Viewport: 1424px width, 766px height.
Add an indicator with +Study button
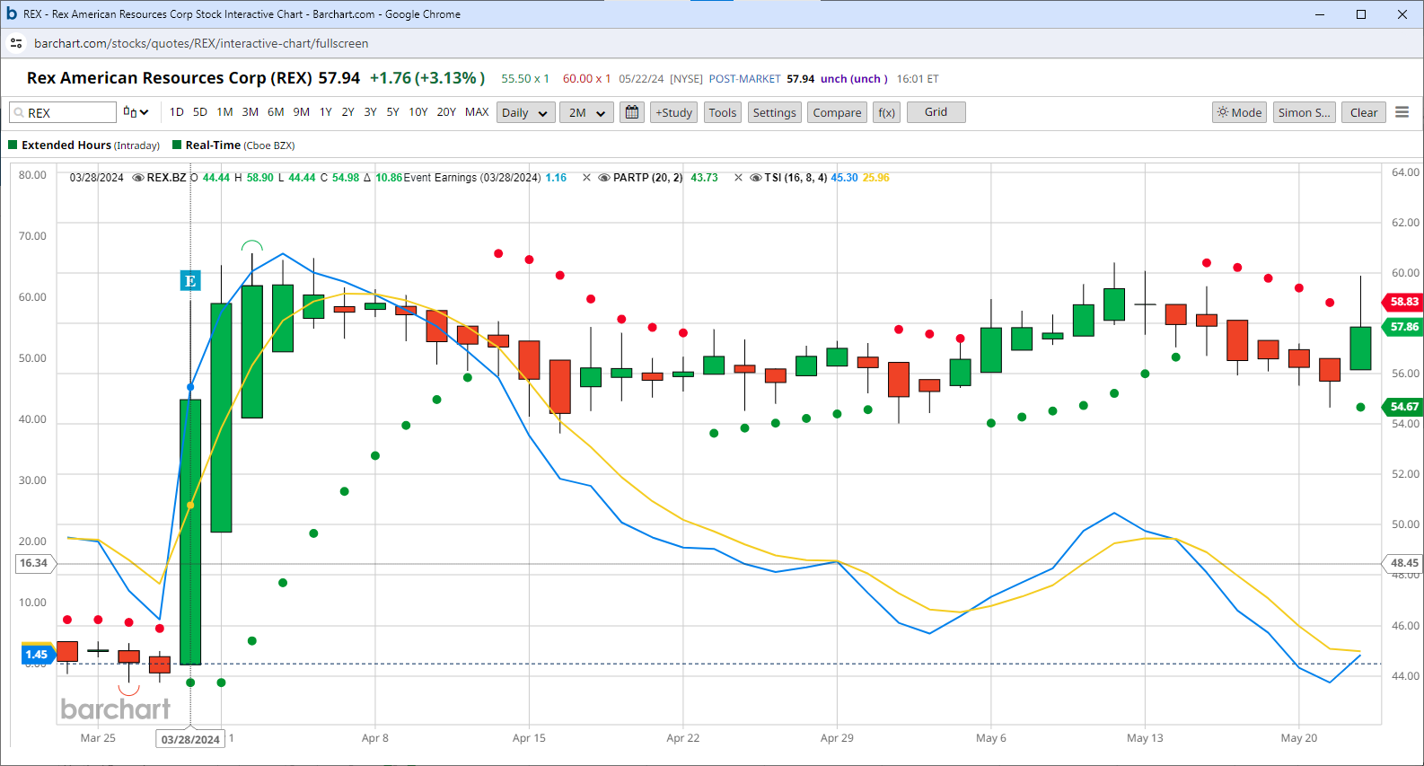click(674, 112)
